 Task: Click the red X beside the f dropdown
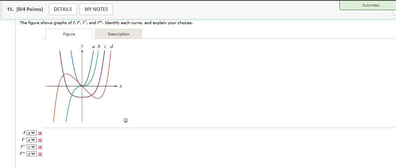[40, 133]
